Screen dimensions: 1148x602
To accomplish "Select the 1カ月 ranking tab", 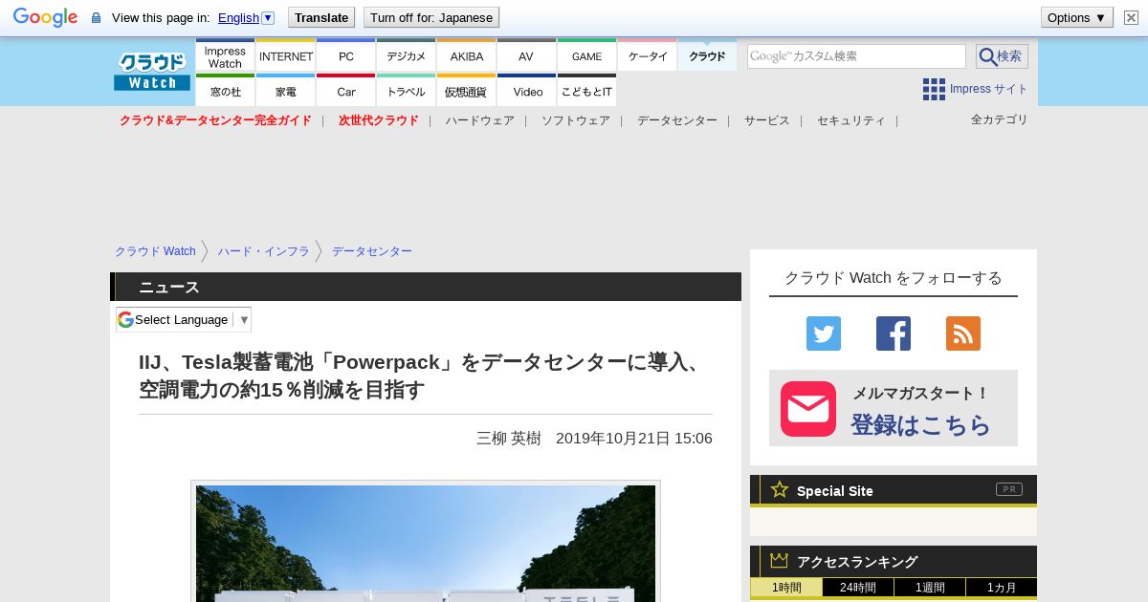I will coord(1002,588).
